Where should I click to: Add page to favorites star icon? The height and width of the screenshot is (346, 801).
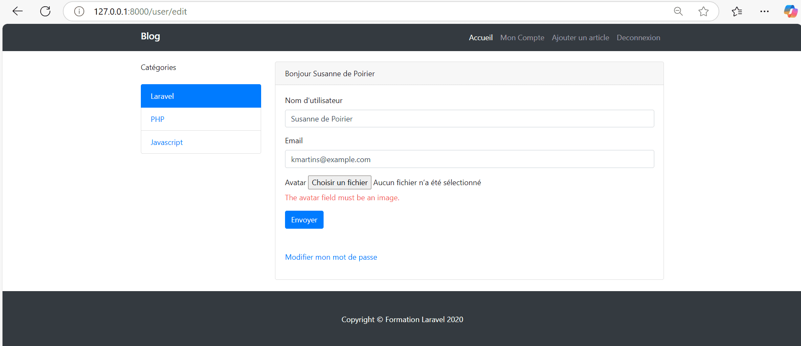pyautogui.click(x=703, y=11)
